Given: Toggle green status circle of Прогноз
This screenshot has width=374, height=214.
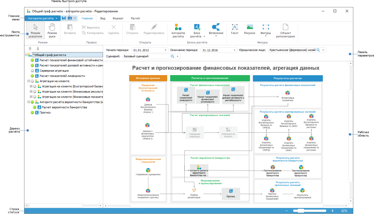Looking at the screenshot, I should click(32, 112).
